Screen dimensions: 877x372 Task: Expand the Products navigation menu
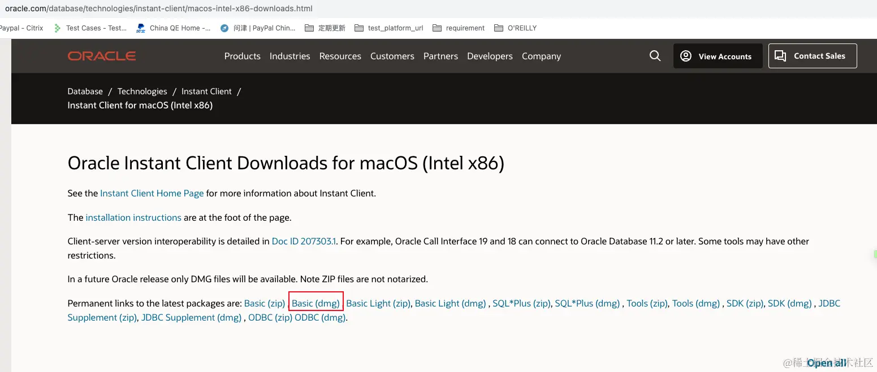[242, 56]
